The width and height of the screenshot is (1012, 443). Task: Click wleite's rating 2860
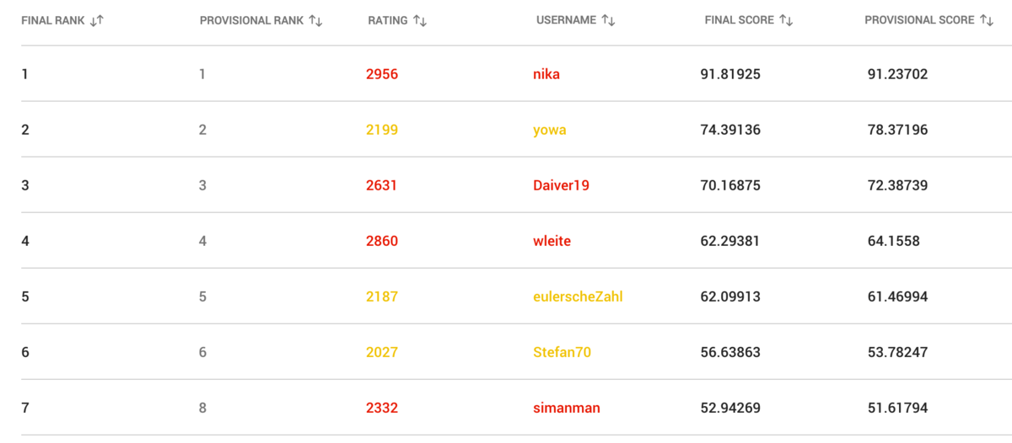tap(382, 241)
